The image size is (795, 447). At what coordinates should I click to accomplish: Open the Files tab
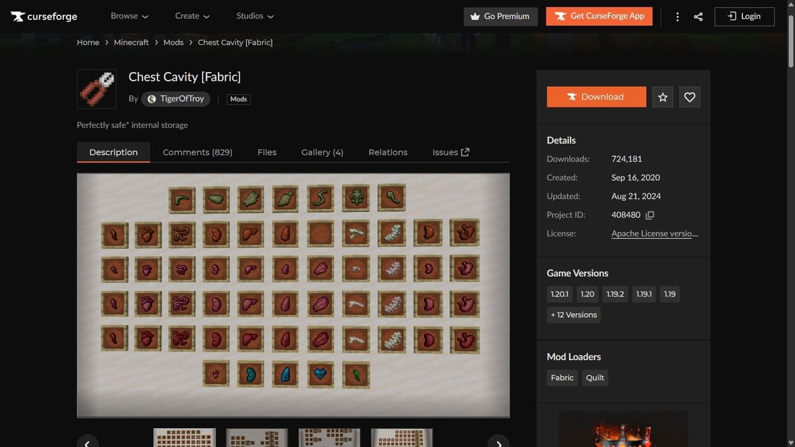pos(267,152)
